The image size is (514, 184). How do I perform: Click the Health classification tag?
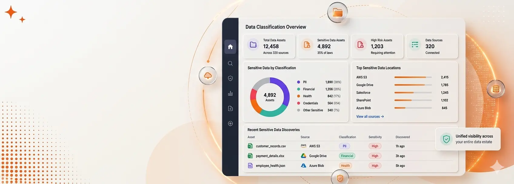[x=345, y=166]
